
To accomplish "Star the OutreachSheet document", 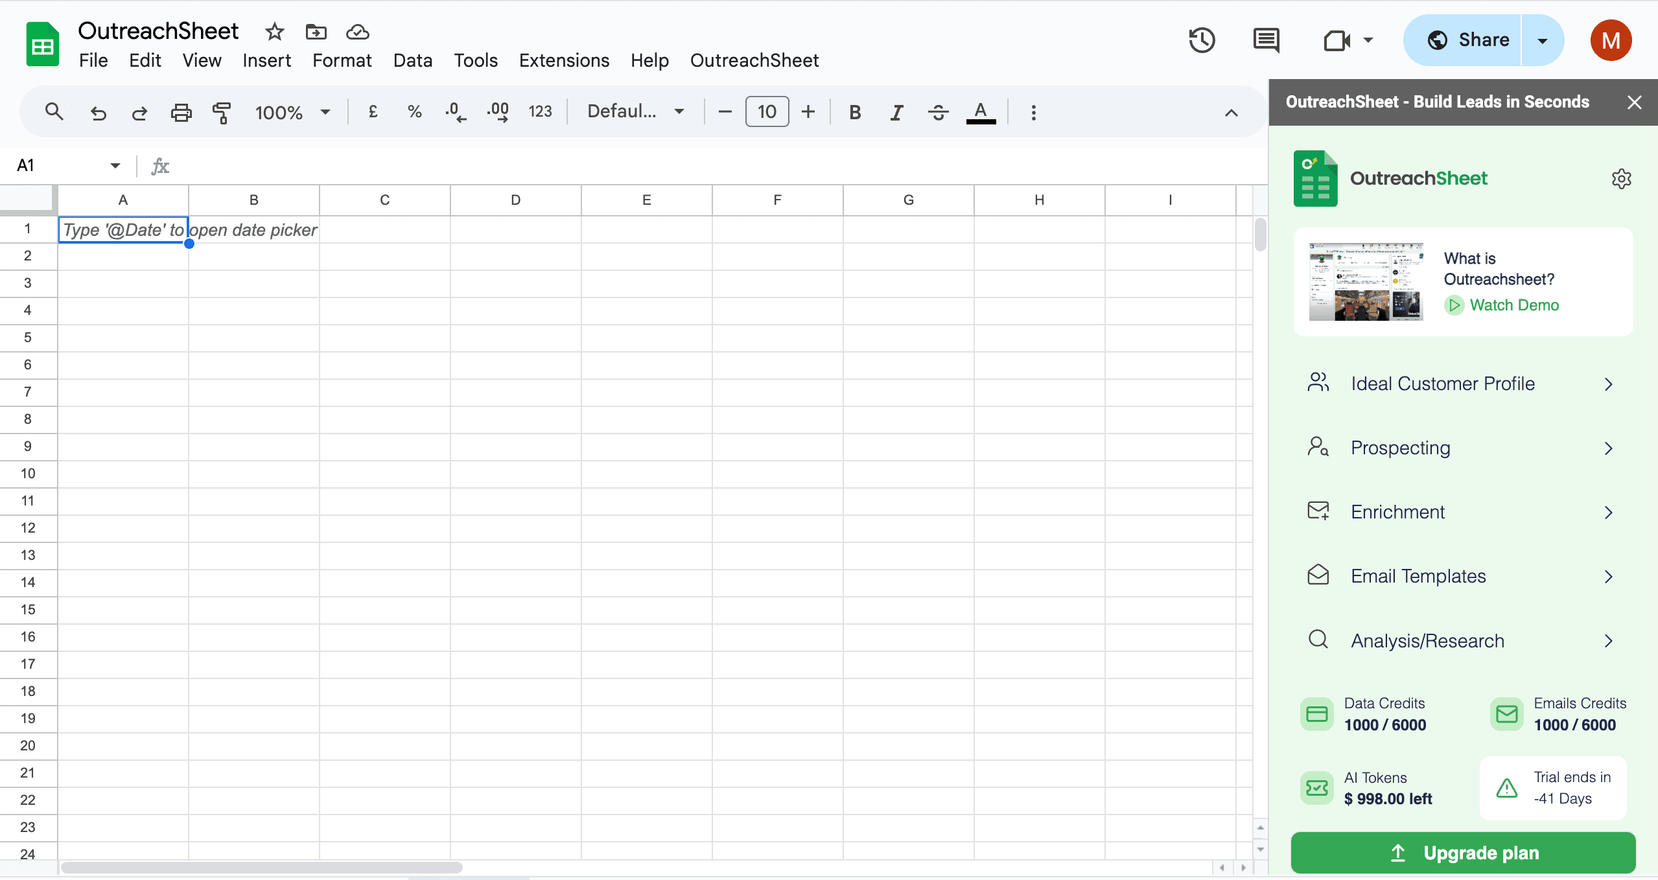I will pos(274,32).
